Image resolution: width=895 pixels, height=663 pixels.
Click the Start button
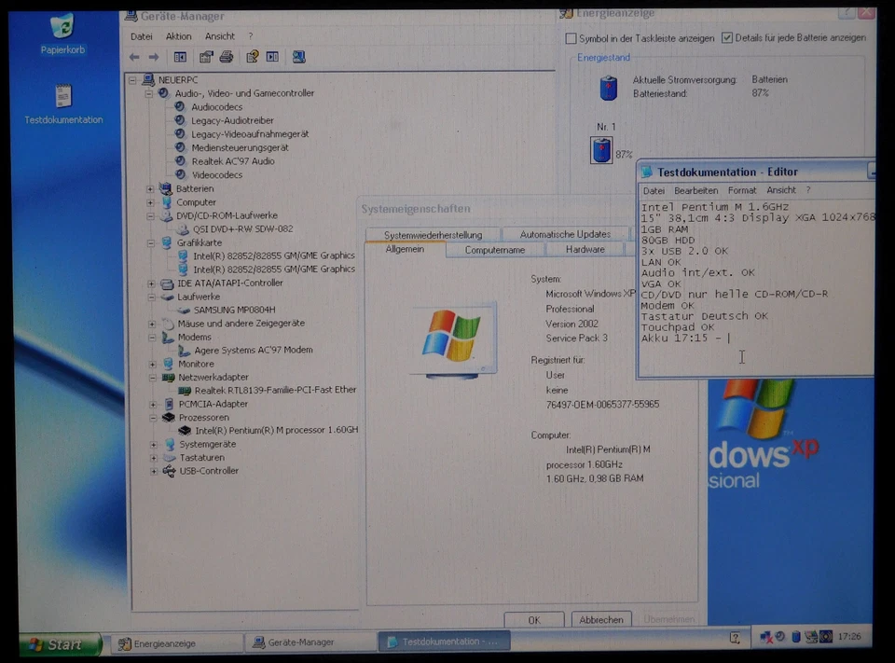(x=61, y=644)
